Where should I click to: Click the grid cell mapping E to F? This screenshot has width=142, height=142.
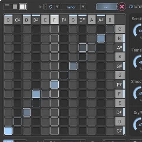pos(45,94)
